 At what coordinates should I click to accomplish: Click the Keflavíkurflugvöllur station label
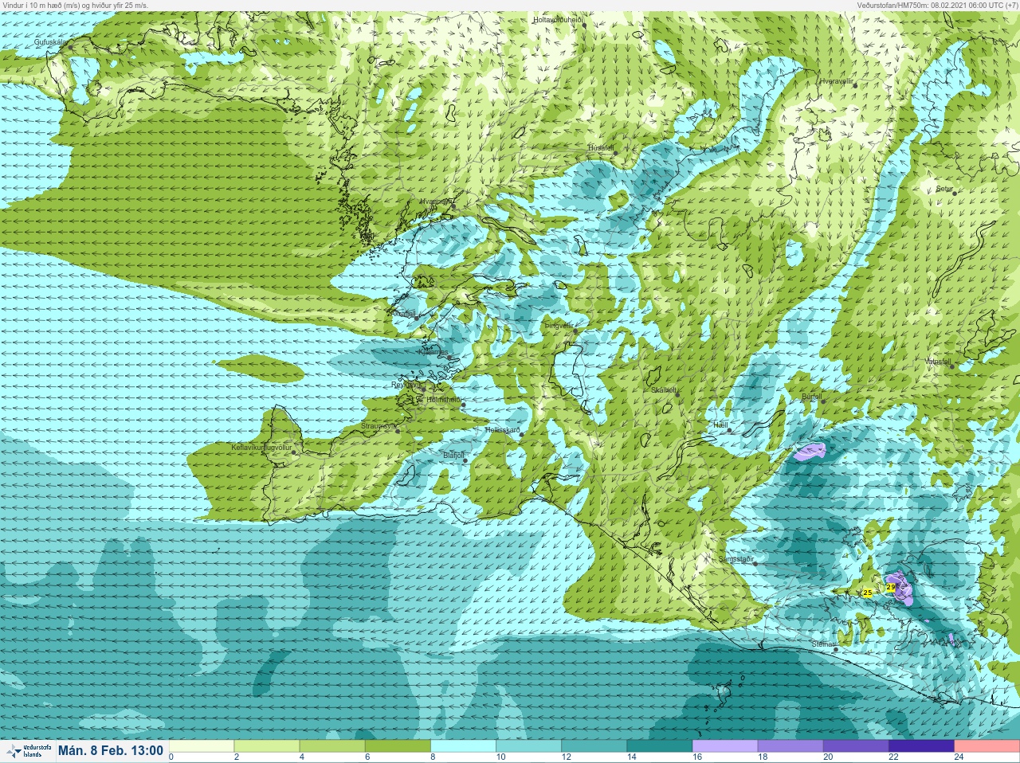261,448
